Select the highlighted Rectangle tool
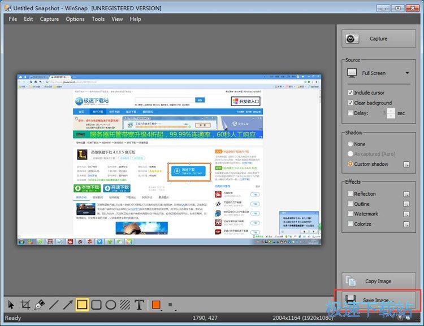The image size is (424, 326). point(82,305)
